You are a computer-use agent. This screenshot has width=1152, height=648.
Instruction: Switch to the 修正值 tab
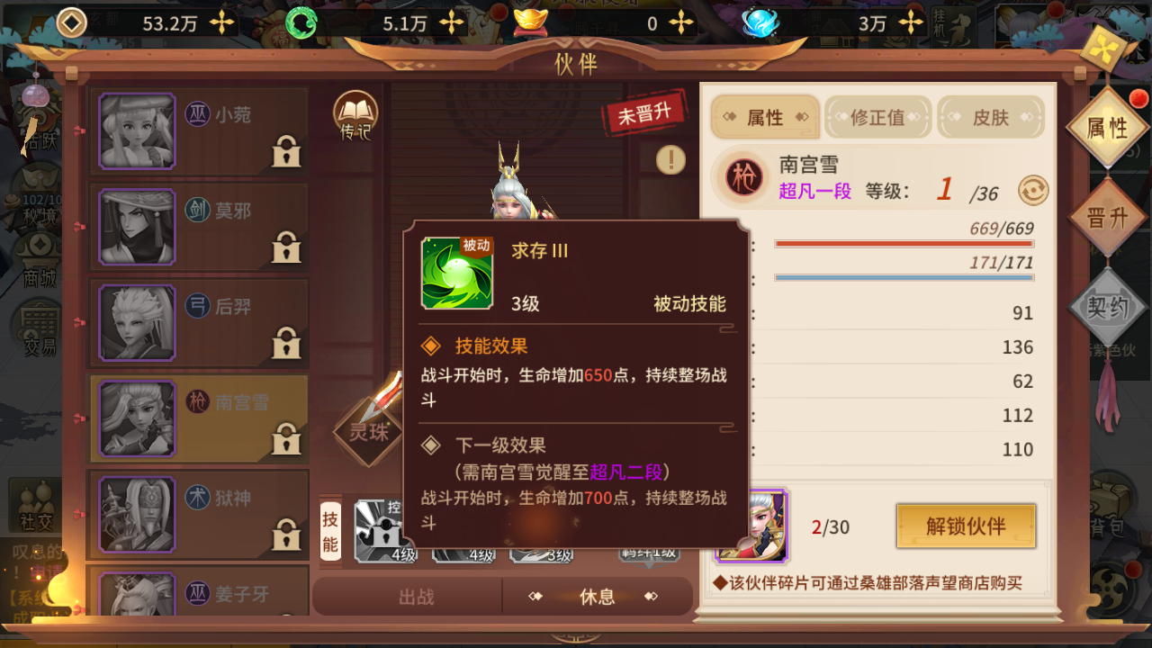(877, 118)
